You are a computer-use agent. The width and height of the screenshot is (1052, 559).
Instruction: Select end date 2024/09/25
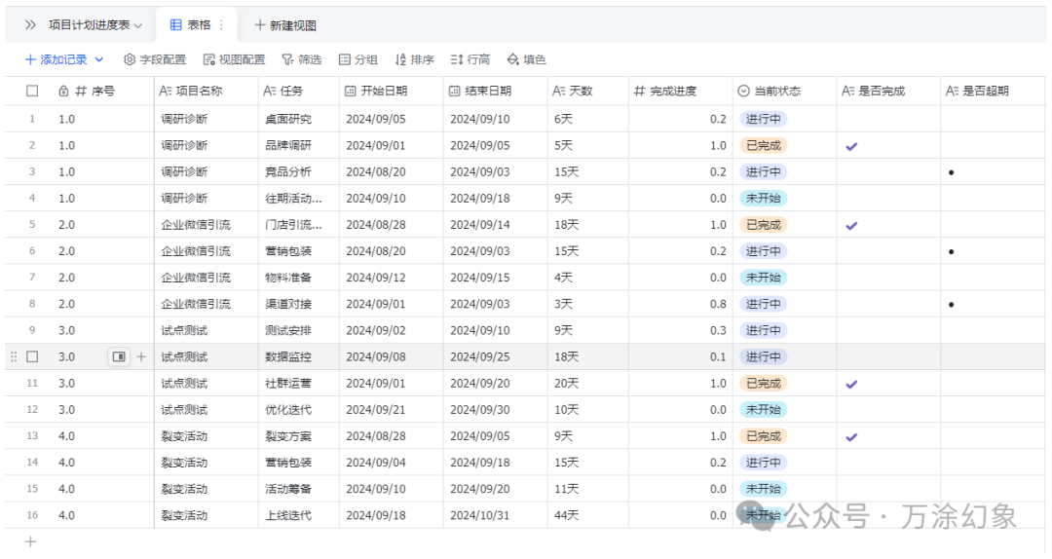pyautogui.click(x=495, y=357)
